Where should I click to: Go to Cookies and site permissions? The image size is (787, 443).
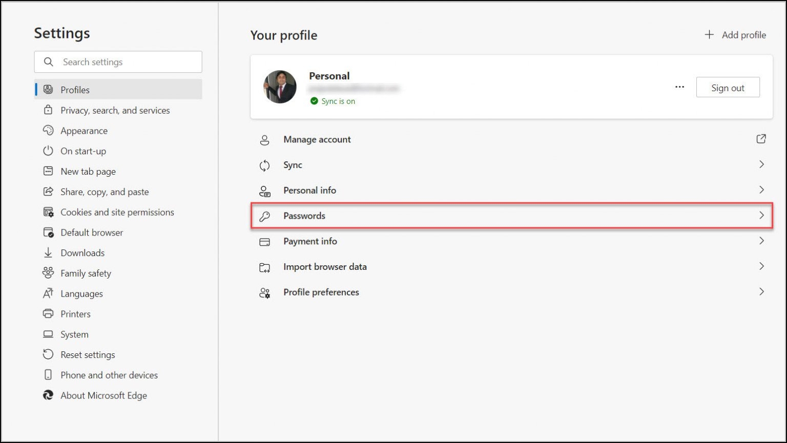(x=117, y=212)
